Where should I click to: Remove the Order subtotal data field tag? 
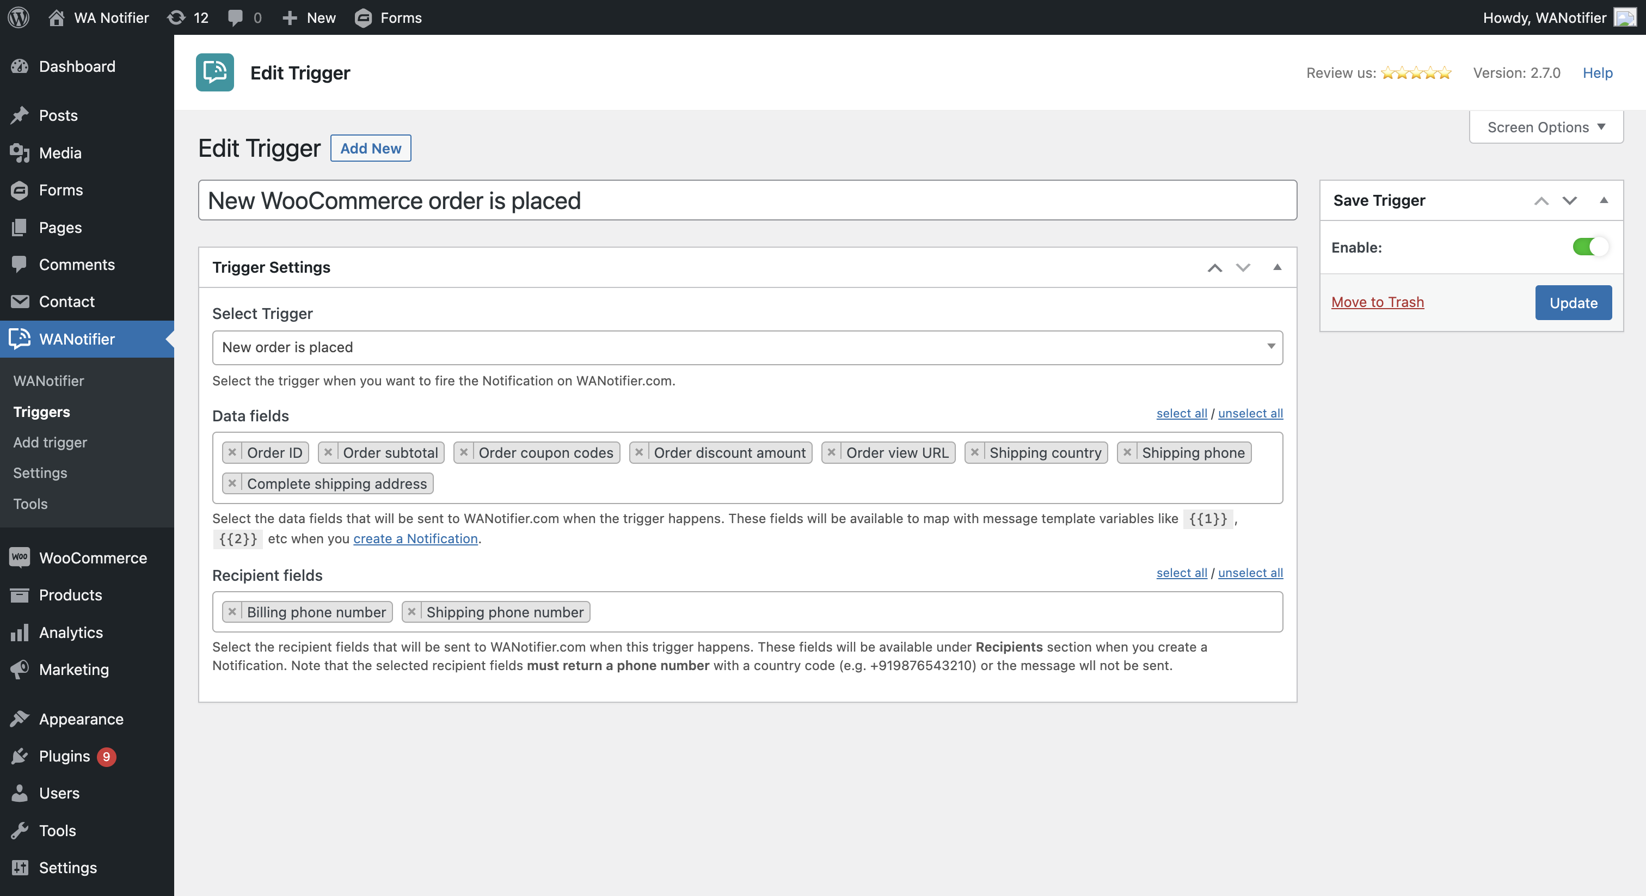(x=328, y=452)
